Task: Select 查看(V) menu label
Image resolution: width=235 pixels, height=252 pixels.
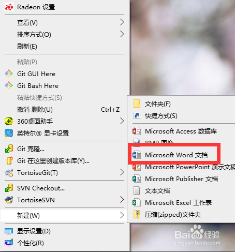Action: tap(27, 23)
